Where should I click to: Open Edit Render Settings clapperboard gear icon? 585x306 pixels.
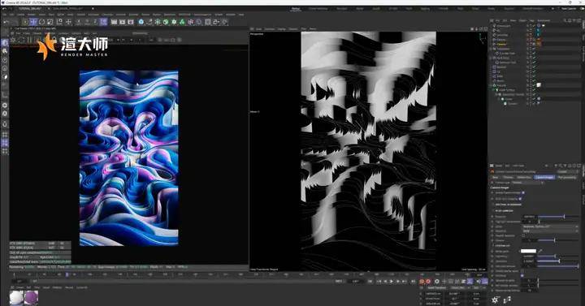(x=131, y=22)
